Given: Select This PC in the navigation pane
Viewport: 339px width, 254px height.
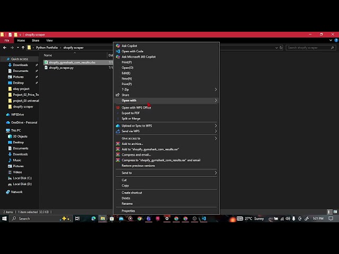Looking at the screenshot, I should pos(16,131).
